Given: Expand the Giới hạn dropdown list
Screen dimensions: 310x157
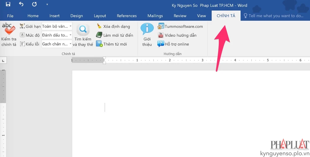Looking at the screenshot, I should [x=70, y=26].
